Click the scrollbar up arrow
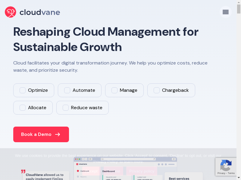Screen dimensions: 241x180 click(x=239, y=2)
